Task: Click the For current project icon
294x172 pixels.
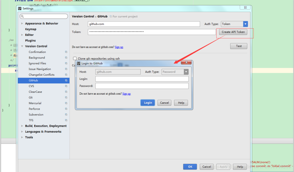Action: [x=111, y=16]
